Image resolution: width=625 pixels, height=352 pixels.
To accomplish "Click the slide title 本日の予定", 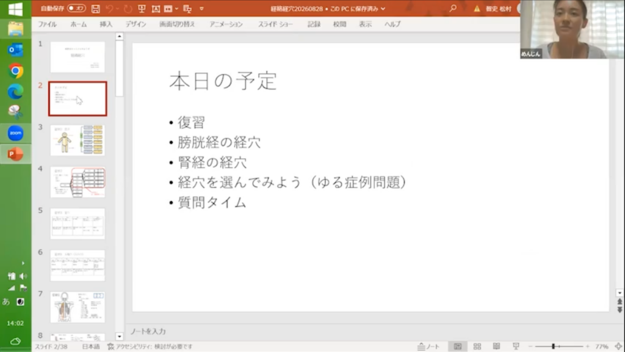I will coord(223,81).
